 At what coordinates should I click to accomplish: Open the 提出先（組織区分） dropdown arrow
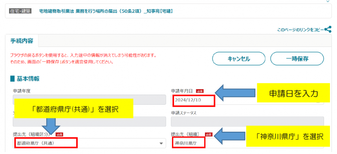pos(161,143)
